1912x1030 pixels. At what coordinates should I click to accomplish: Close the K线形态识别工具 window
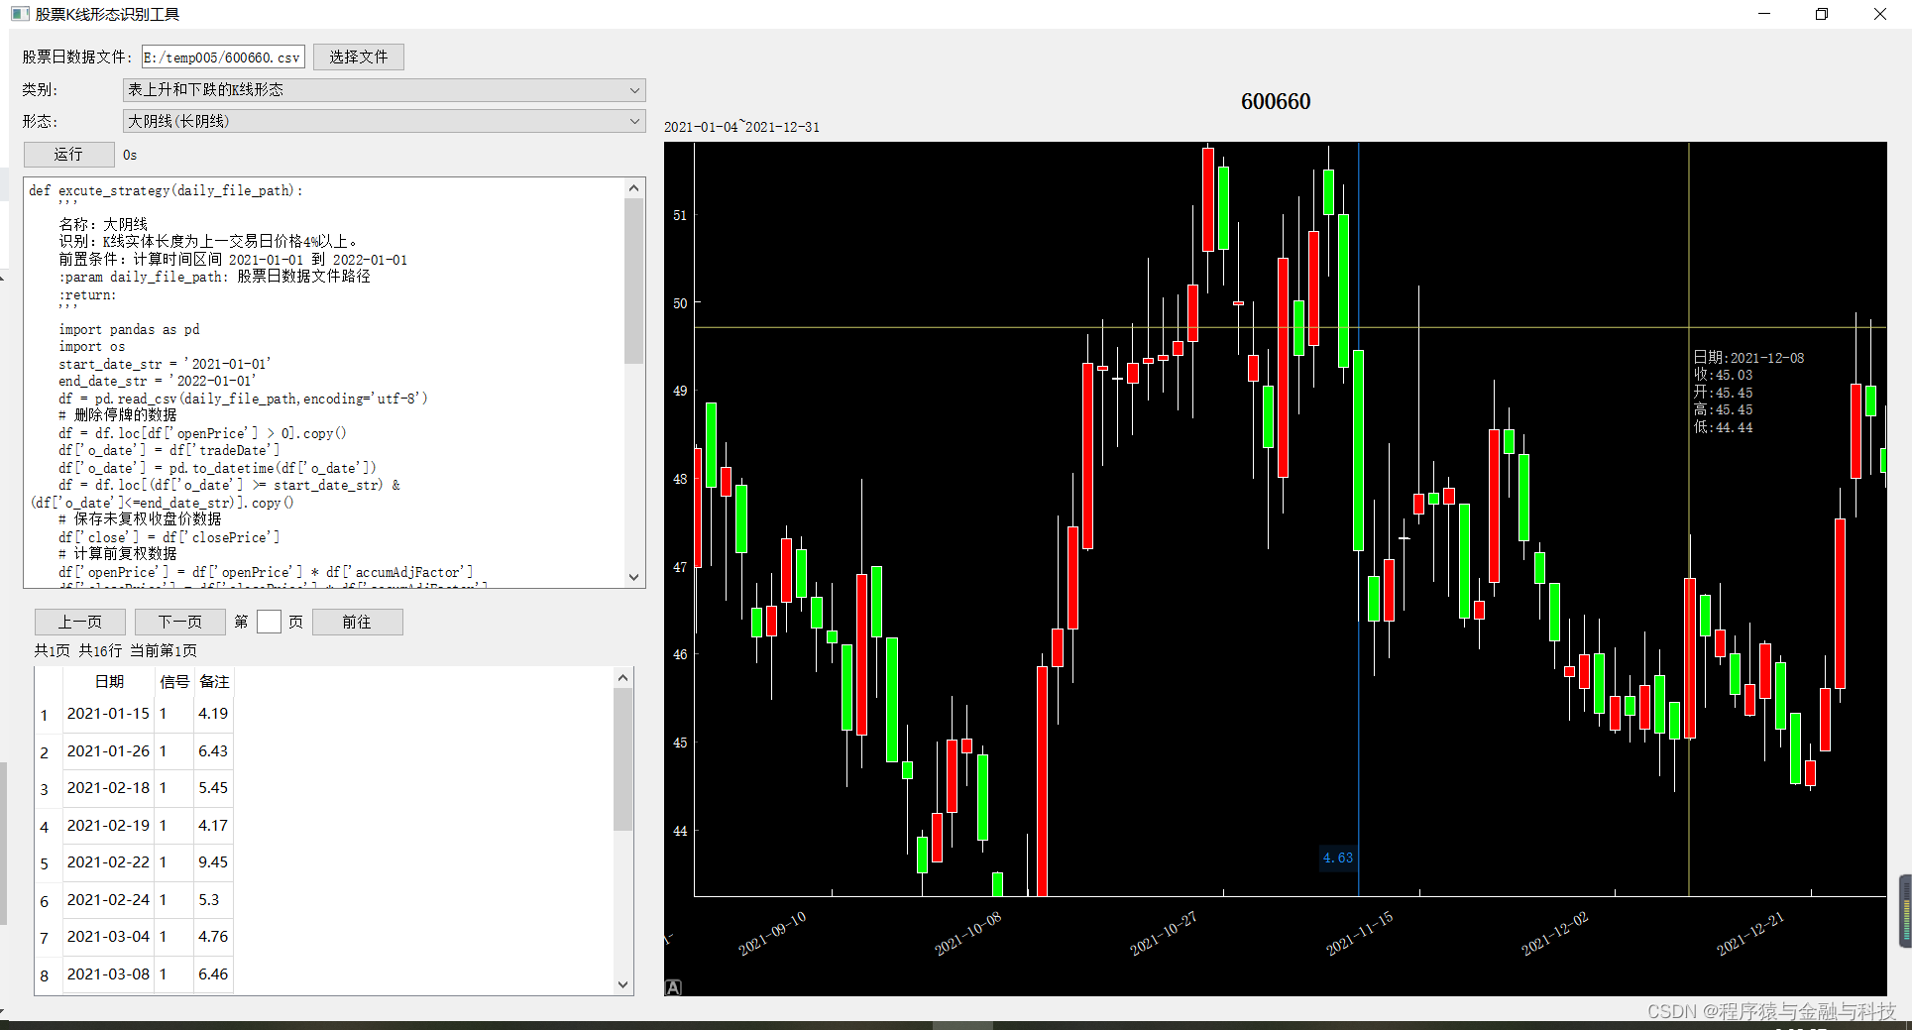[x=1880, y=14]
